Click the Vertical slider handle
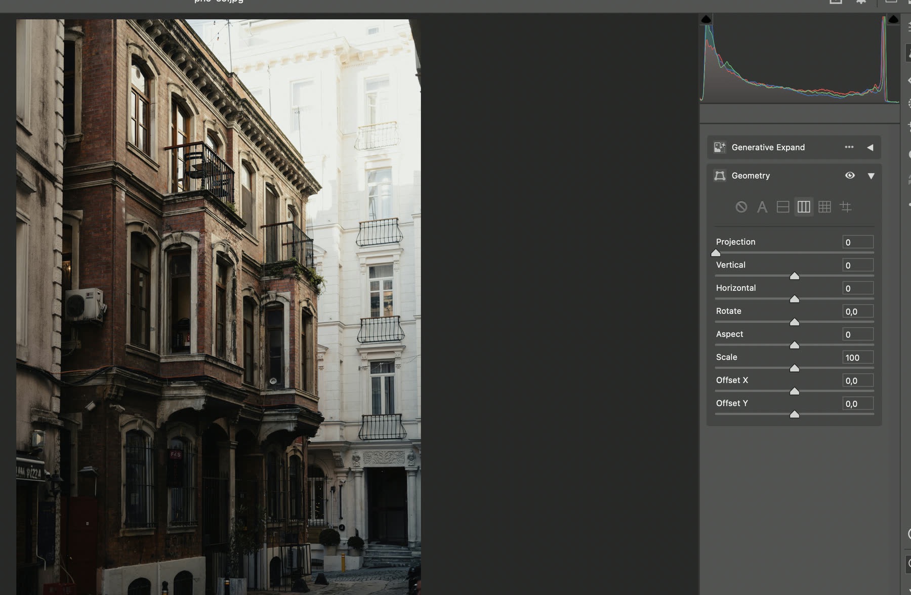Image resolution: width=911 pixels, height=595 pixels. pos(795,276)
